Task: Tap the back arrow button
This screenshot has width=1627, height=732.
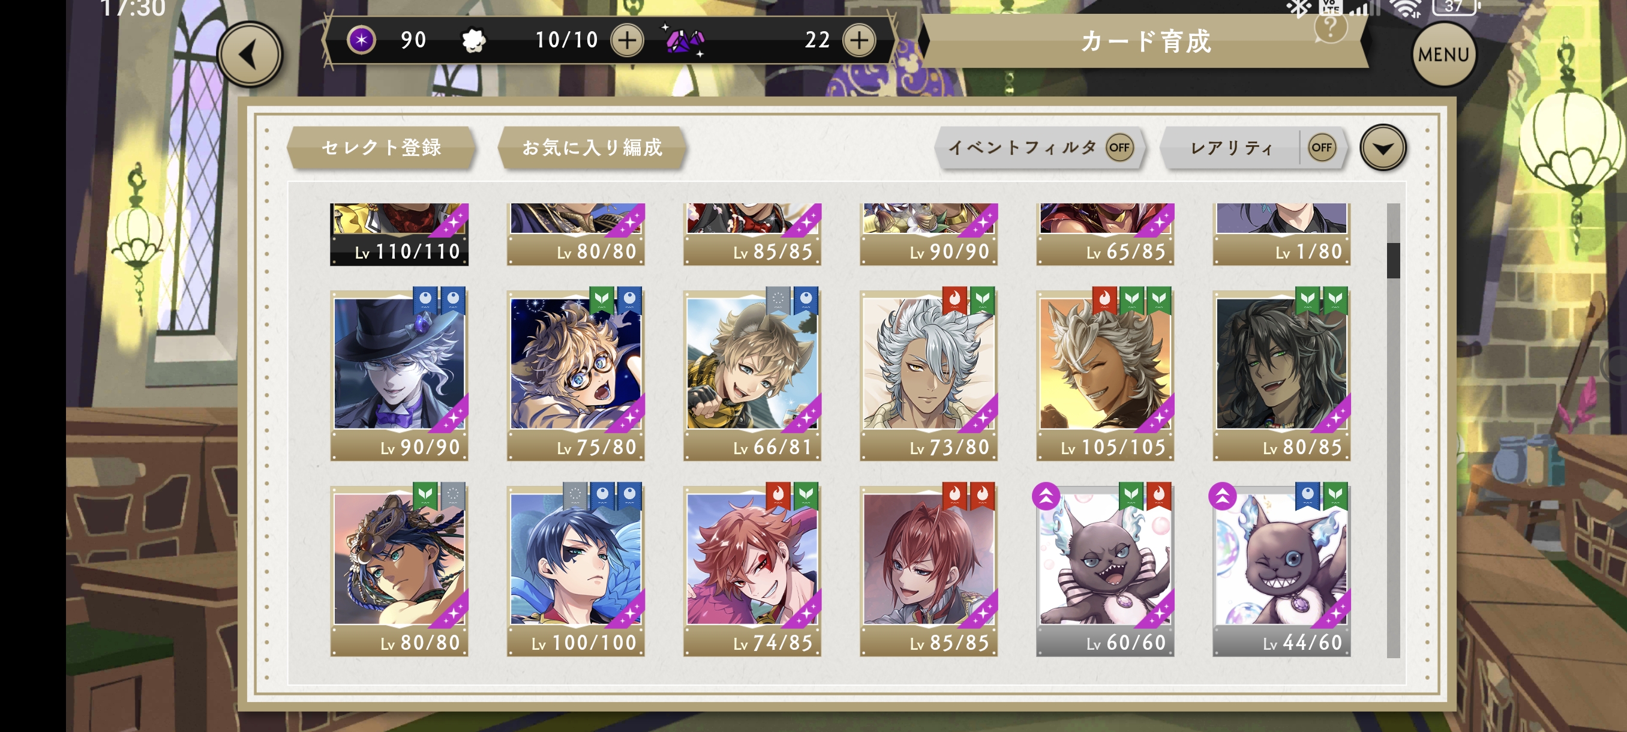Action: pos(250,55)
